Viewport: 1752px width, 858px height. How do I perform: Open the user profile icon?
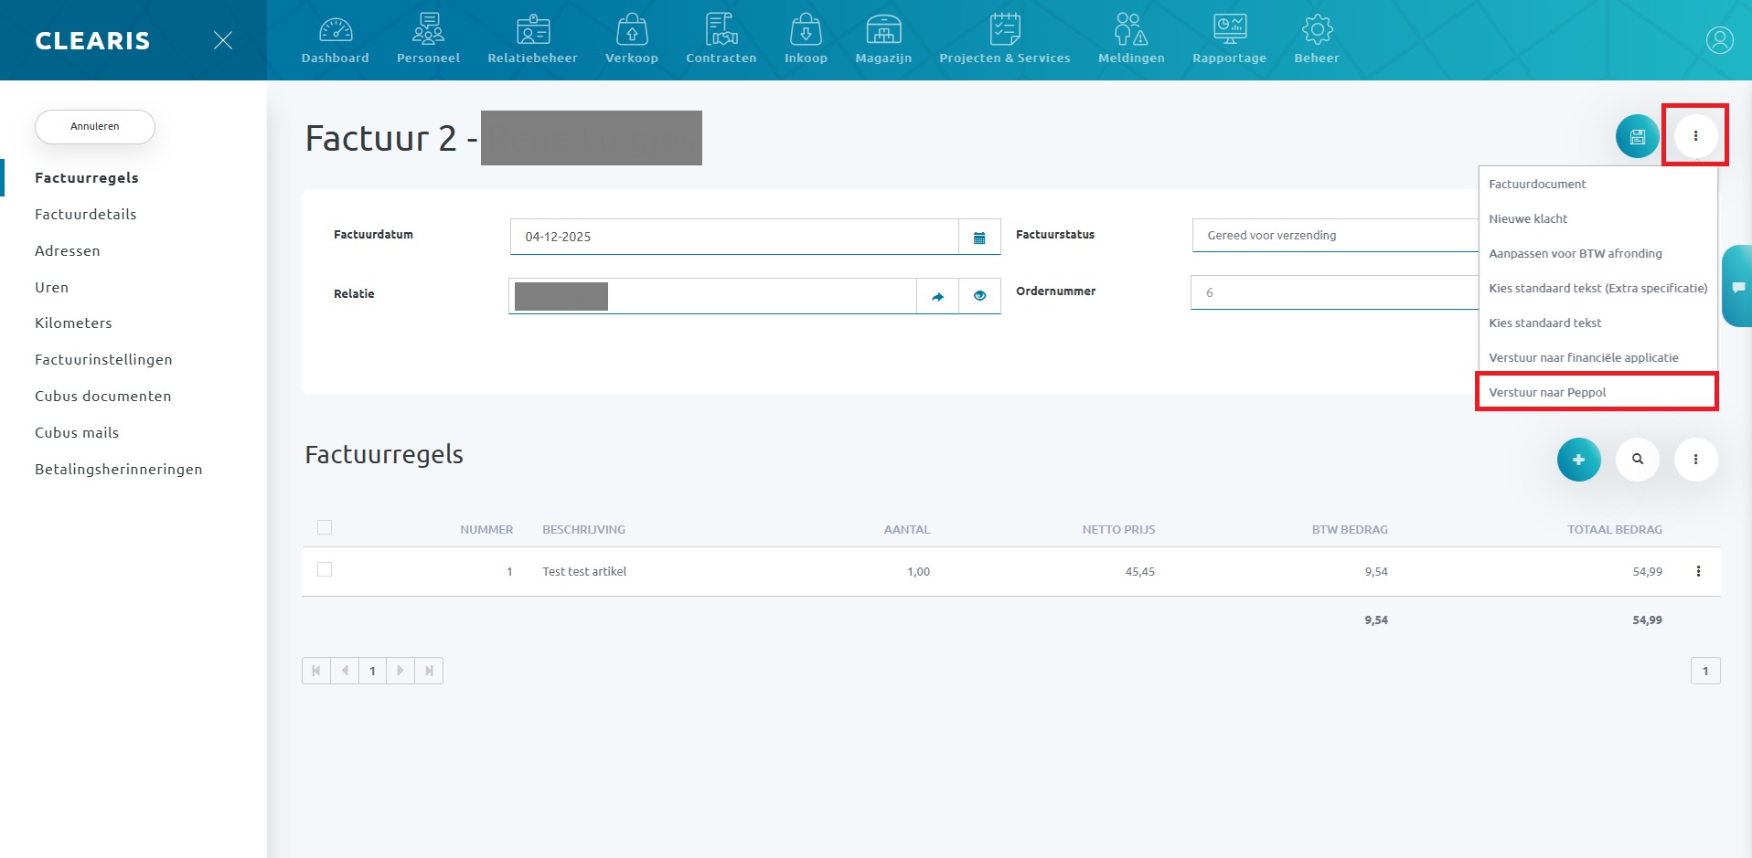(1719, 40)
